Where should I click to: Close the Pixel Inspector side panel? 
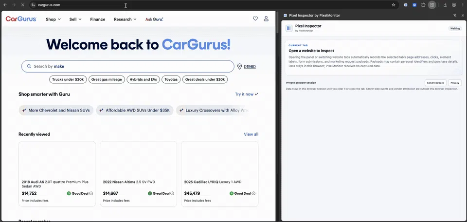pos(463,15)
